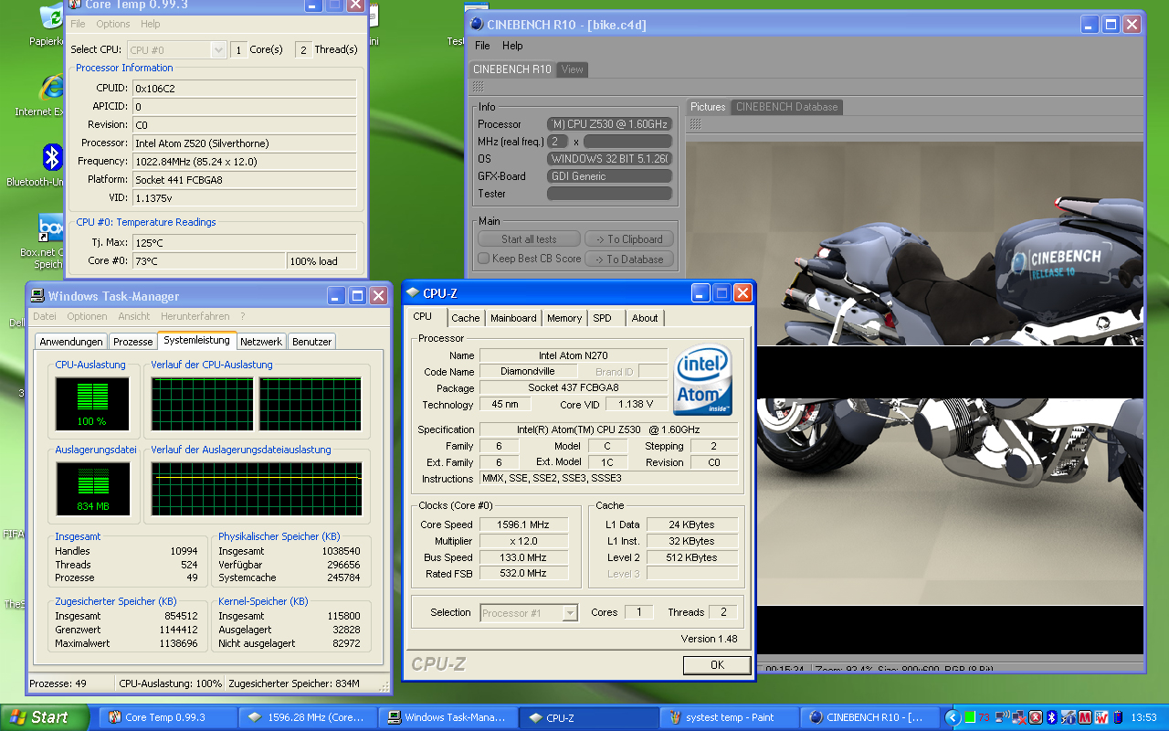Expand hidden tray icons with the arrow
The width and height of the screenshot is (1169, 731).
953,717
